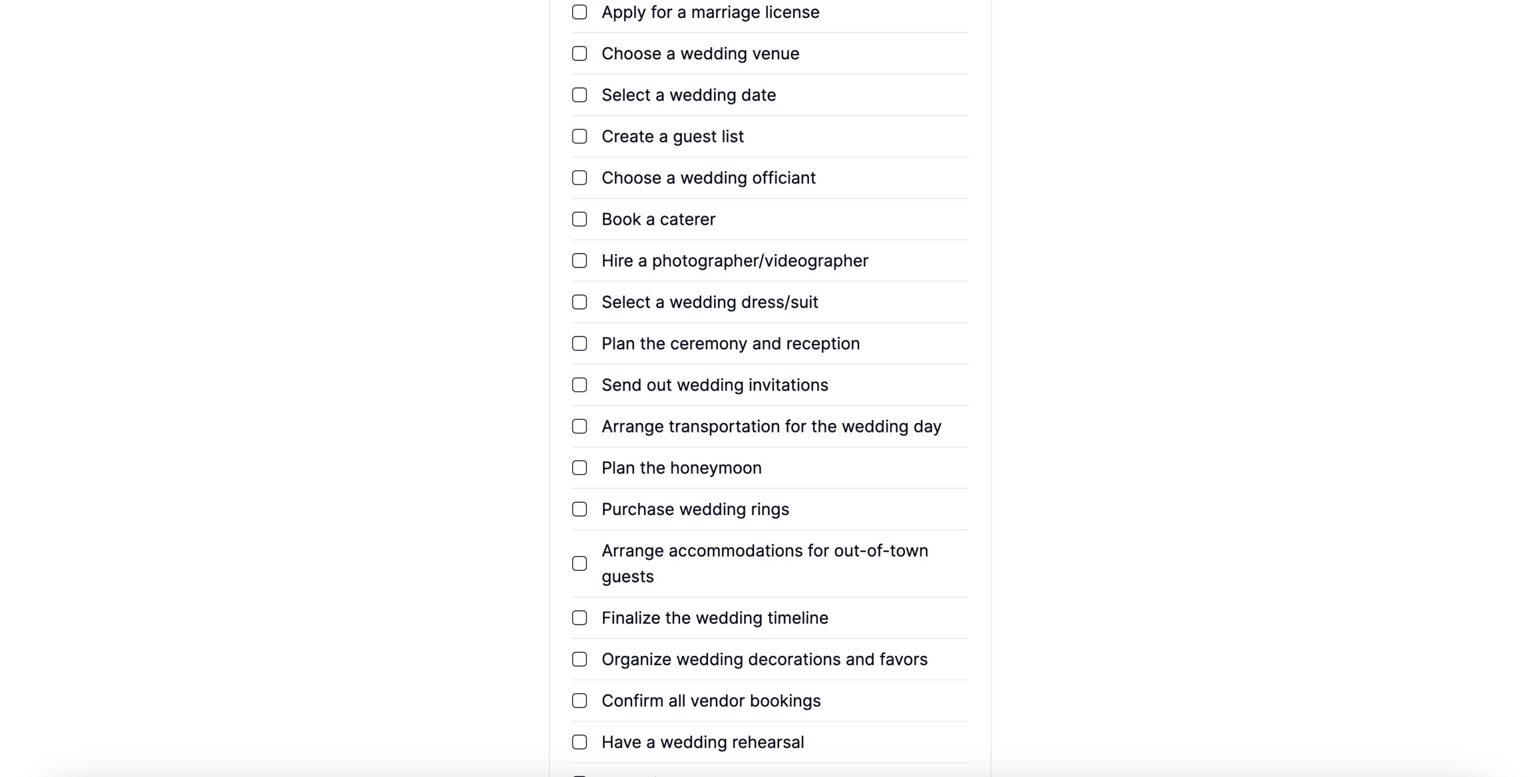Toggle 'Arrange transportation for the wedding day'
Image resolution: width=1535 pixels, height=777 pixels.
click(x=579, y=426)
